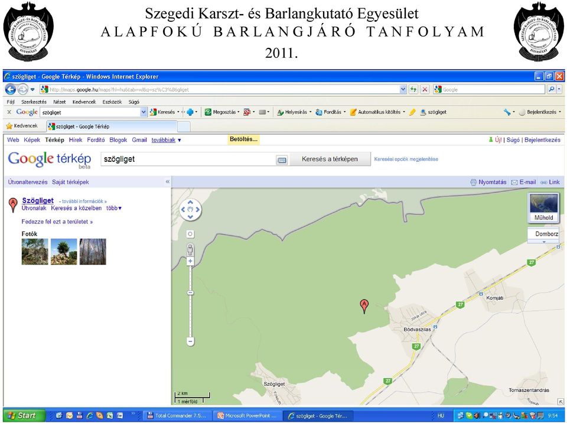
Task: Close the Google Toolbar with its X
Action: (9, 112)
